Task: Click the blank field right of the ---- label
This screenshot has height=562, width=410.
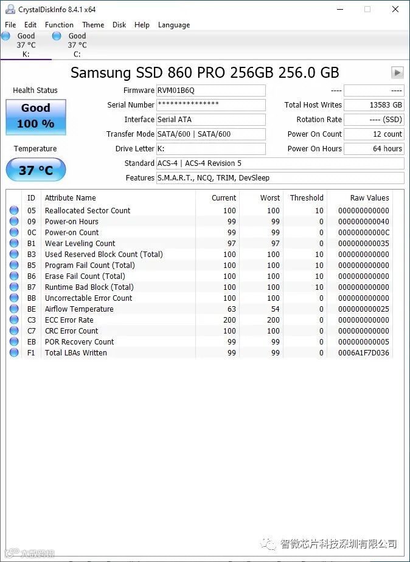Action: pos(374,91)
